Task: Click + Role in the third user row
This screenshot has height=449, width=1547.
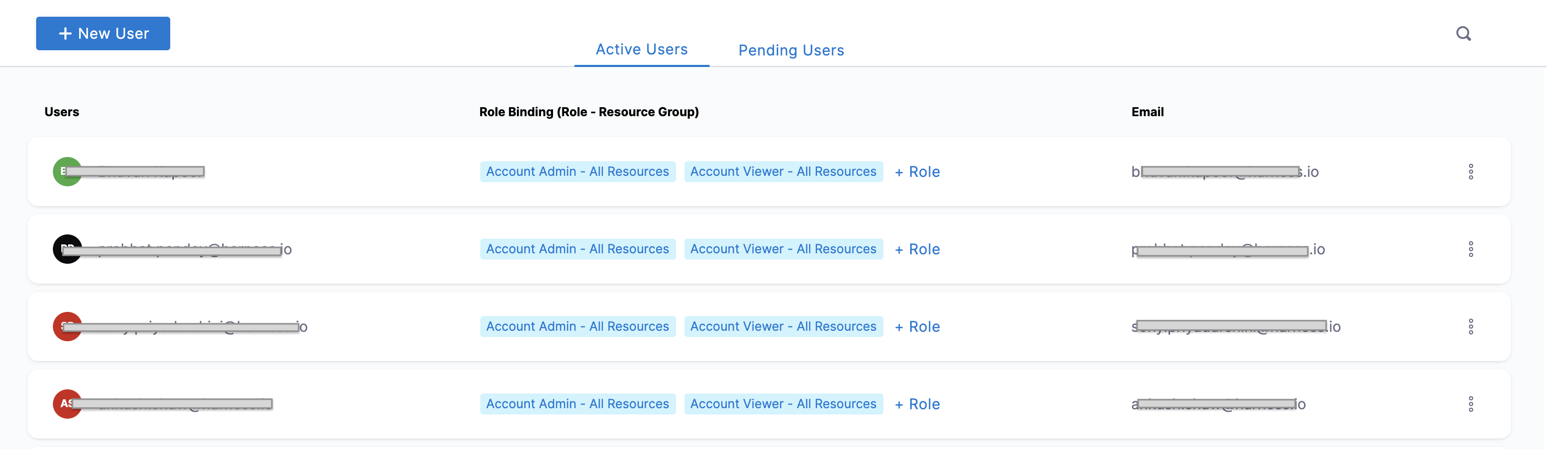Action: [x=917, y=327]
